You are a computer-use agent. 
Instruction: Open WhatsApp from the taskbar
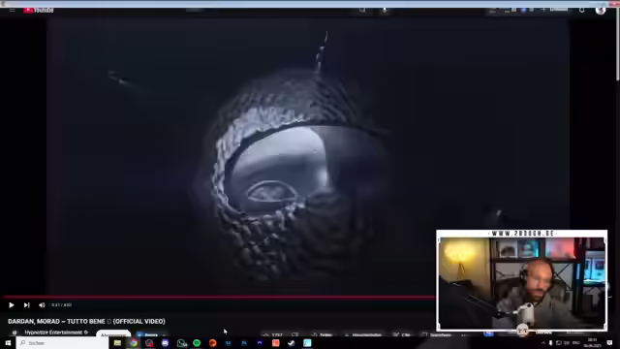[181, 343]
